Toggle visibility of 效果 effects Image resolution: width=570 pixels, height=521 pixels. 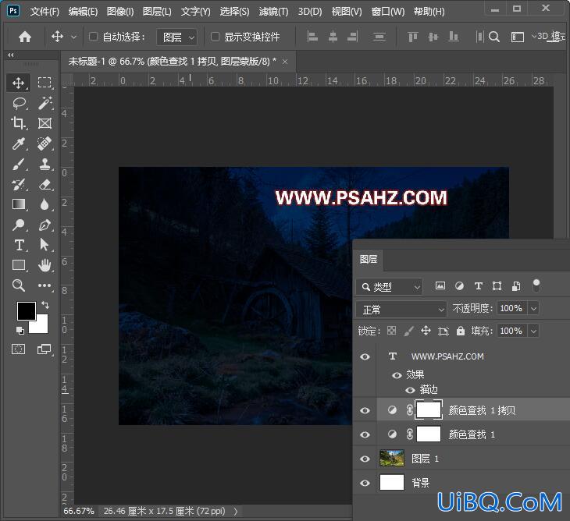[397, 375]
